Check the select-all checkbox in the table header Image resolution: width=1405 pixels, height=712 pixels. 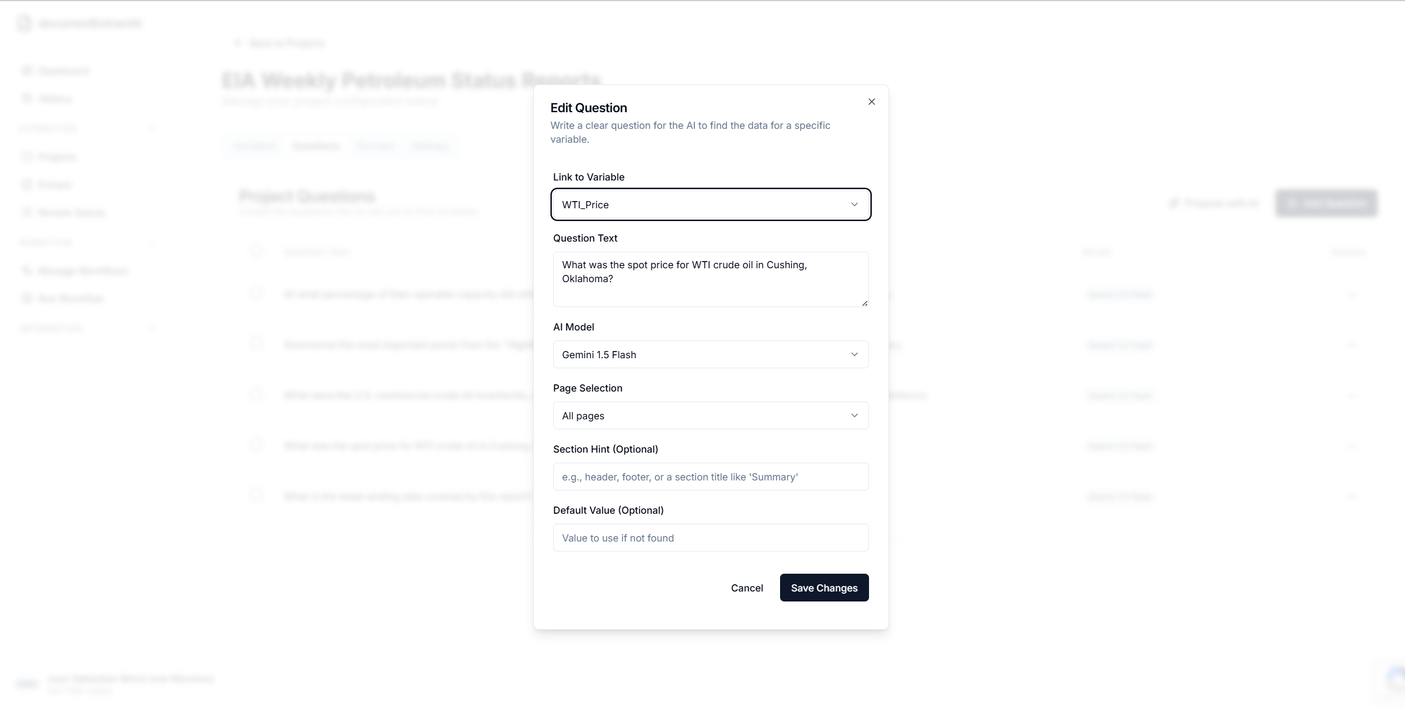(256, 251)
